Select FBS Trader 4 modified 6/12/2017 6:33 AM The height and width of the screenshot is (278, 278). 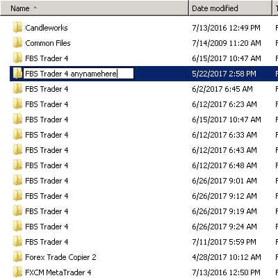pyautogui.click(x=47, y=135)
